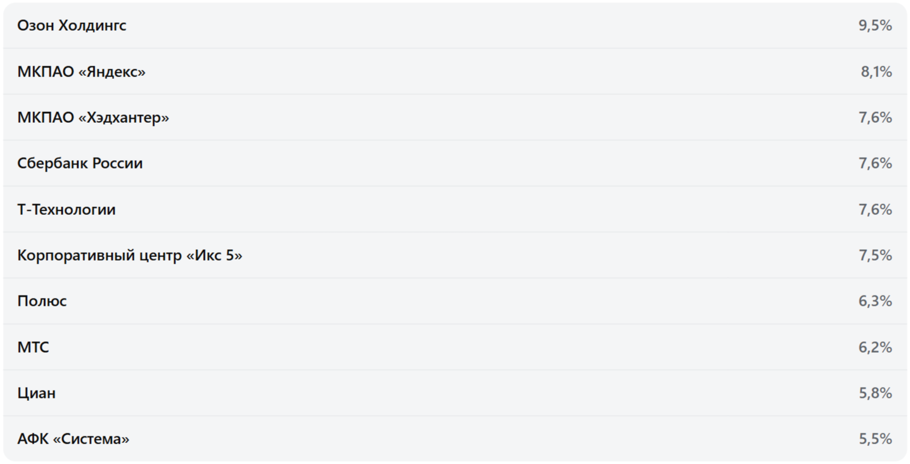This screenshot has width=910, height=464.
Task: Click the 7,5% share value
Action: 875,256
